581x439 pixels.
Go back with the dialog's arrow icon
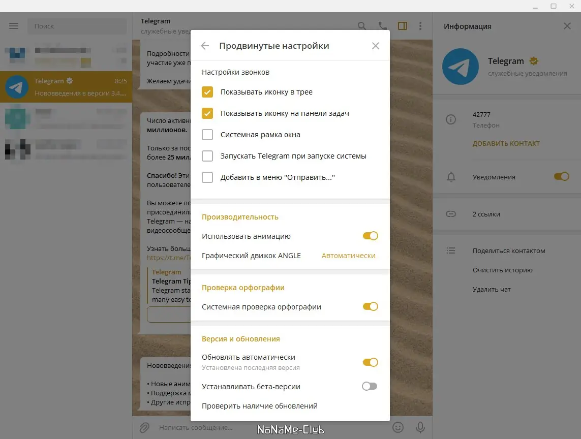[x=205, y=46]
